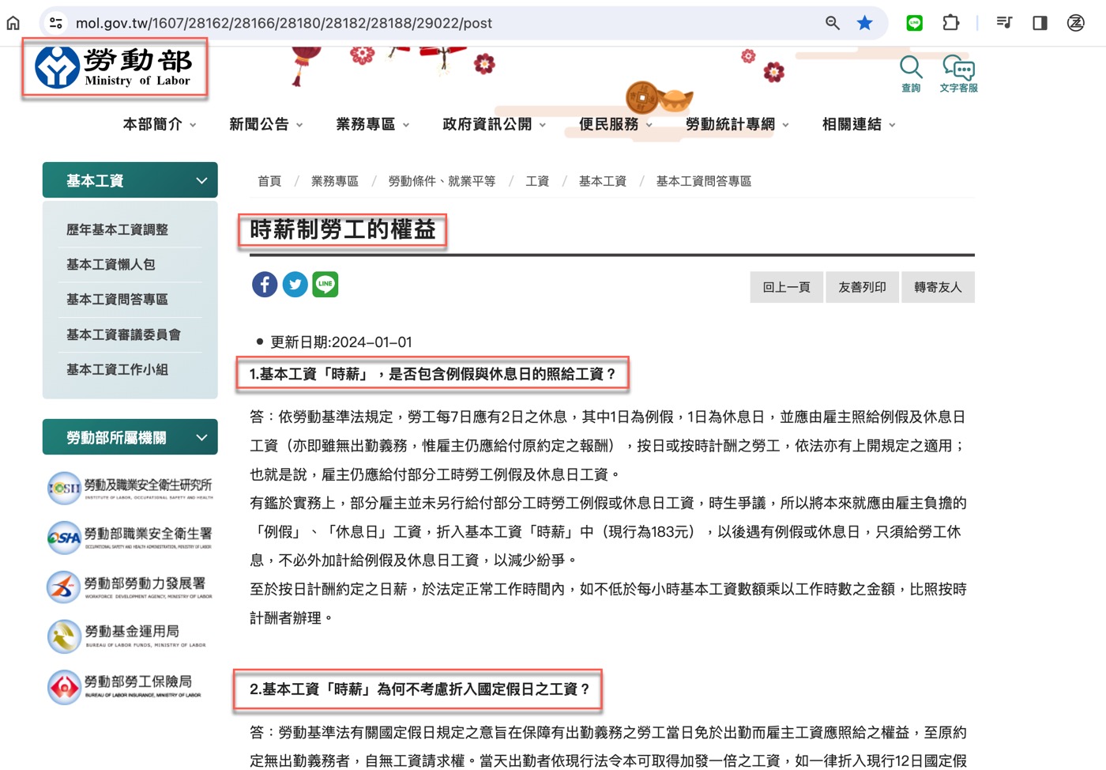Open the LINE extension icon
This screenshot has height=770, width=1106.
pyautogui.click(x=915, y=23)
